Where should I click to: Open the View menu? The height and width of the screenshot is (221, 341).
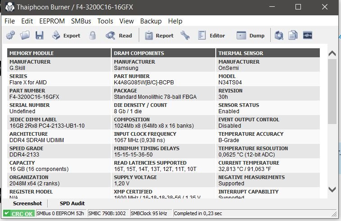pyautogui.click(x=126, y=21)
